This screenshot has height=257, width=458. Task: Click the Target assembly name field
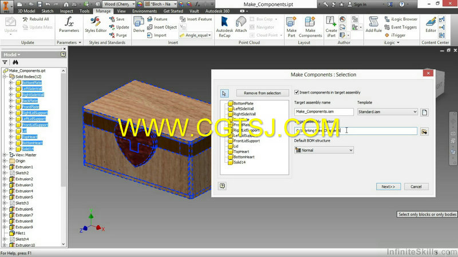[324, 111]
